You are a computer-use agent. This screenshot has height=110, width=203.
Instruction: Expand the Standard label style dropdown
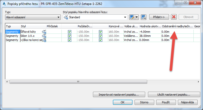pos(125,17)
